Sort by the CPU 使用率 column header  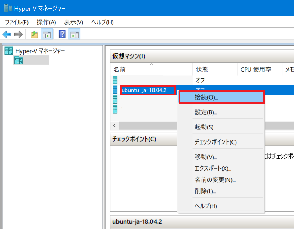[260, 70]
